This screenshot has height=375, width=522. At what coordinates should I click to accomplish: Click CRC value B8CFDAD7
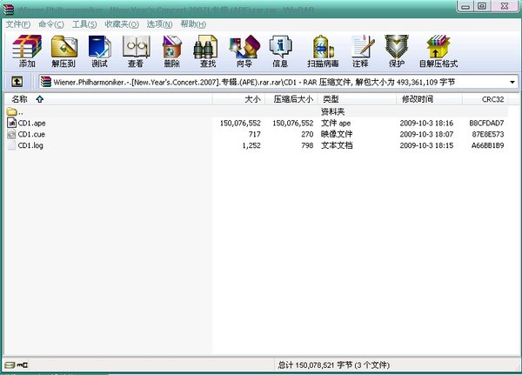tap(486, 124)
